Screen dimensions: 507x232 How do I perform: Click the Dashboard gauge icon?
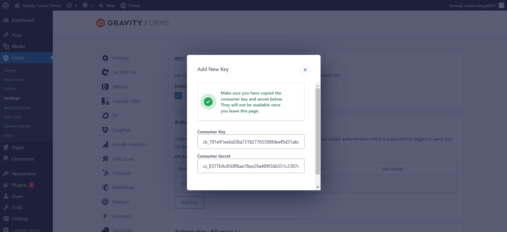coord(6,20)
